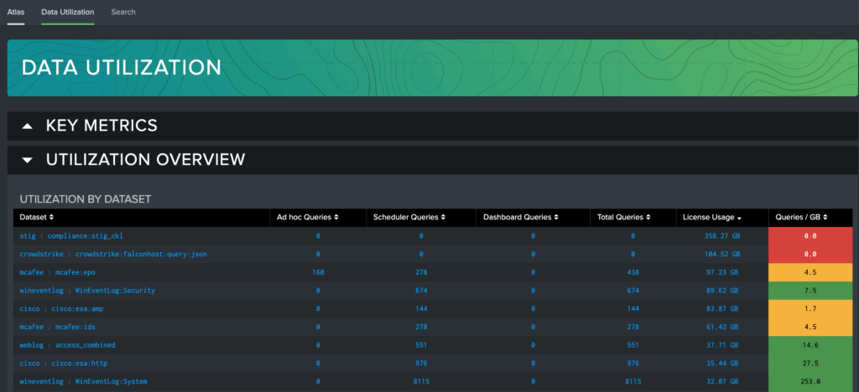Click license usage 37.71 GB
This screenshot has height=392, width=859.
[724, 345]
